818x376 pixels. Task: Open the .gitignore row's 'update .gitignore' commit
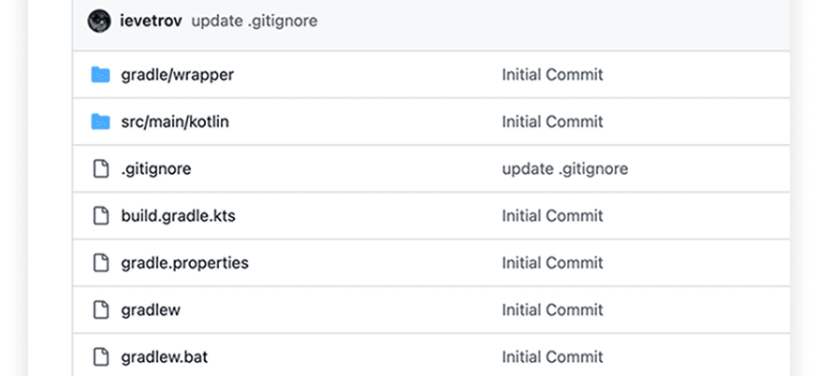(x=564, y=169)
